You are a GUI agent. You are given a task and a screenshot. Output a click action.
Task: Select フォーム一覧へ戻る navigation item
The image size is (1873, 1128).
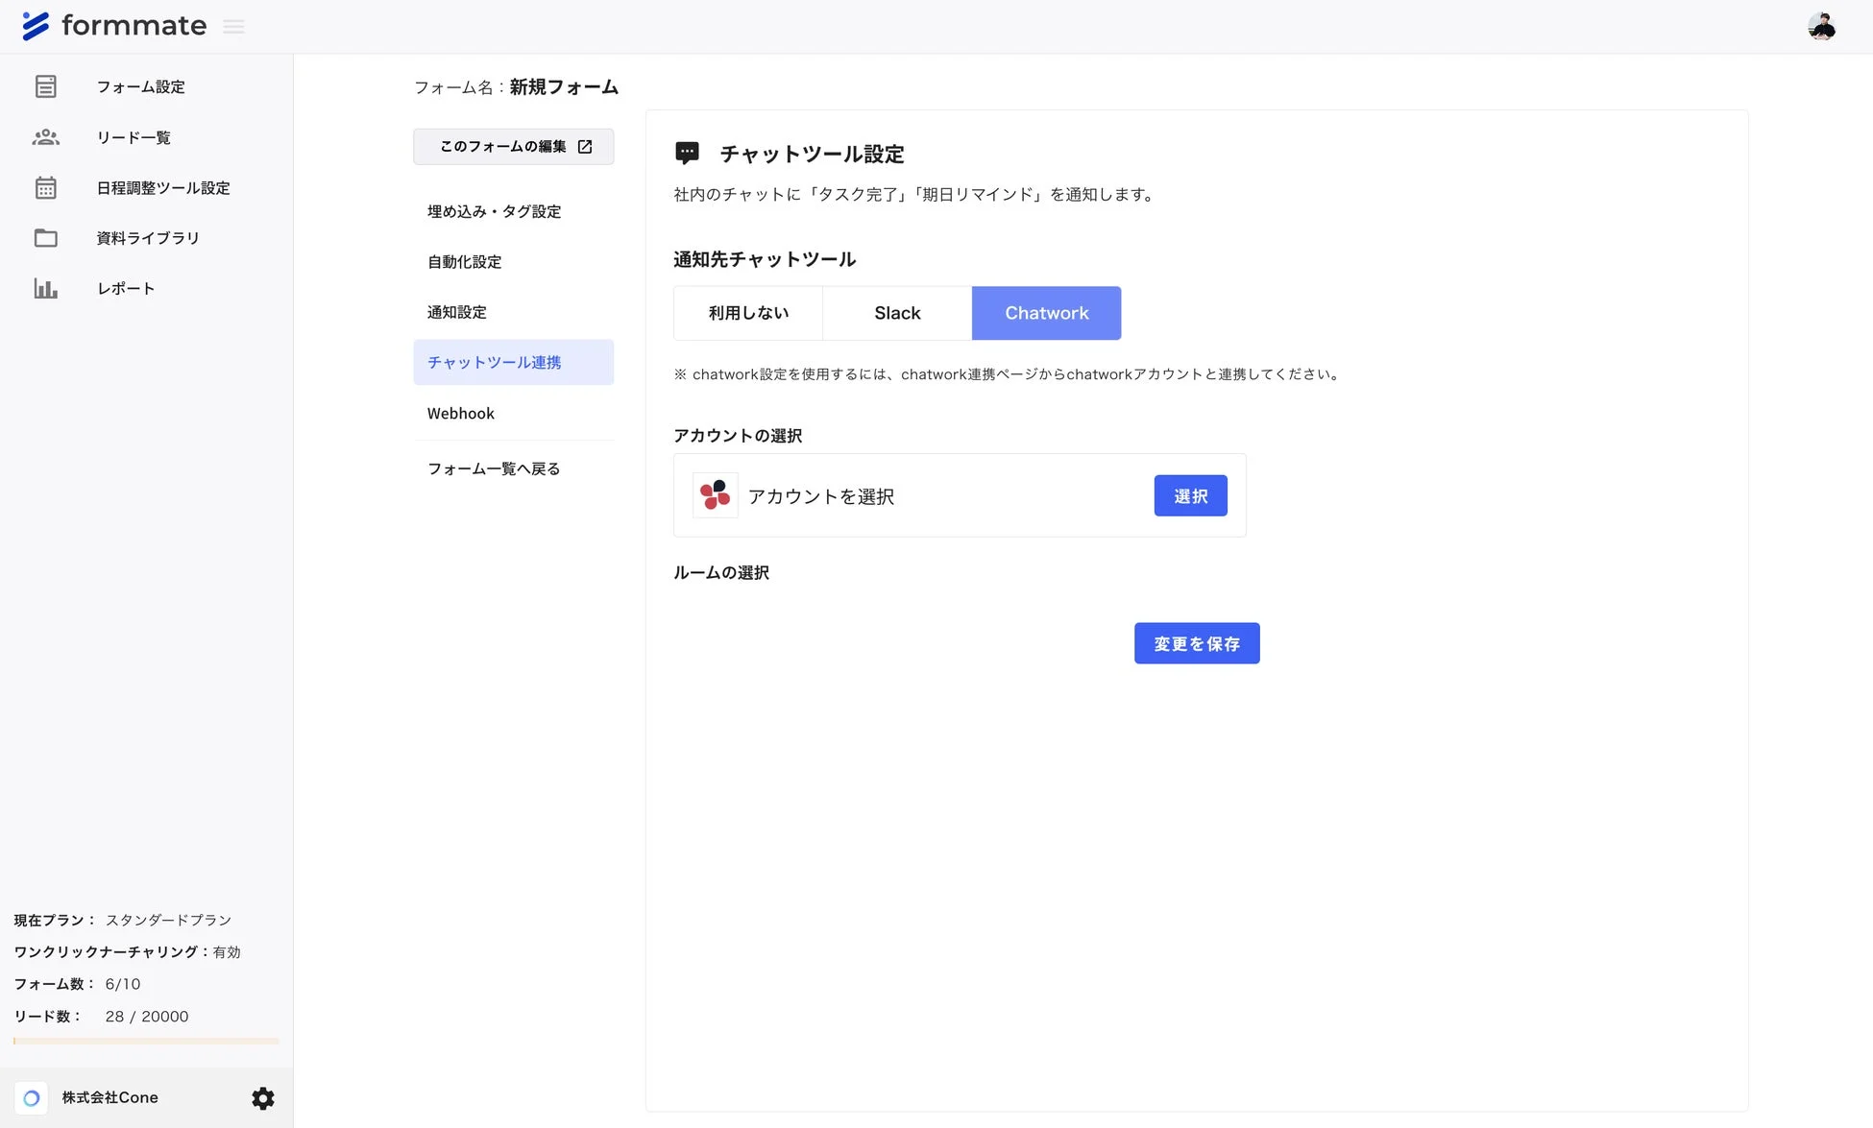click(494, 468)
